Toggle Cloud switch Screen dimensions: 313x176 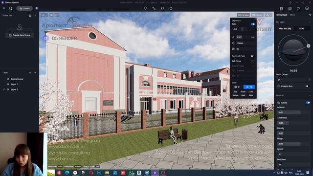(x=308, y=103)
